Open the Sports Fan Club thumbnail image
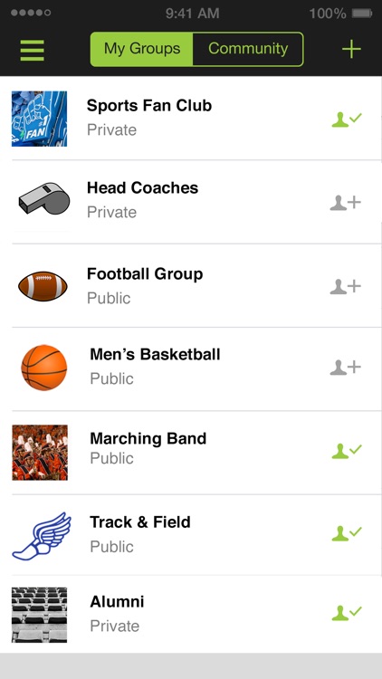This screenshot has height=679, width=382. (x=40, y=119)
